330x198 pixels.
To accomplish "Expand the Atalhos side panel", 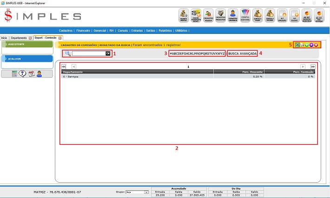I will (x=27, y=59).
